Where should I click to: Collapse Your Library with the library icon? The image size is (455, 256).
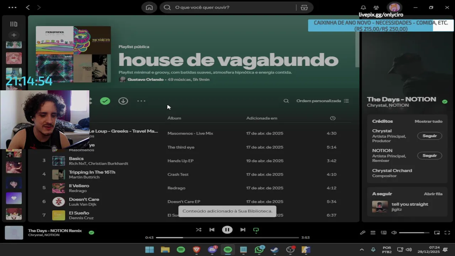click(14, 24)
